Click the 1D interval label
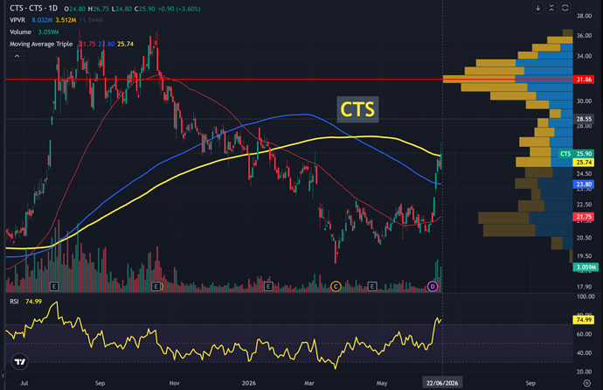This screenshot has width=603, height=390. tap(53, 8)
